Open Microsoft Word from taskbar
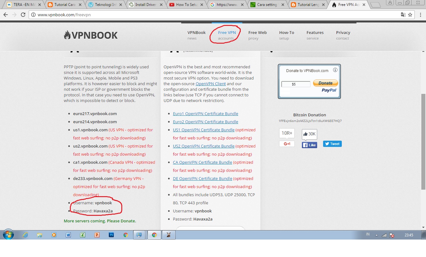Screen dimensions: 426x257 pyautogui.click(x=68, y=235)
